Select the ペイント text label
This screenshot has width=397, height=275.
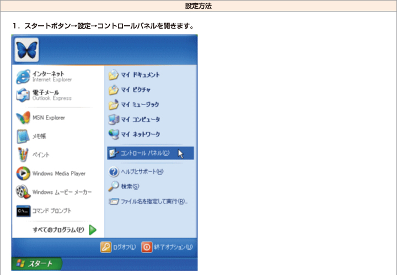point(41,155)
